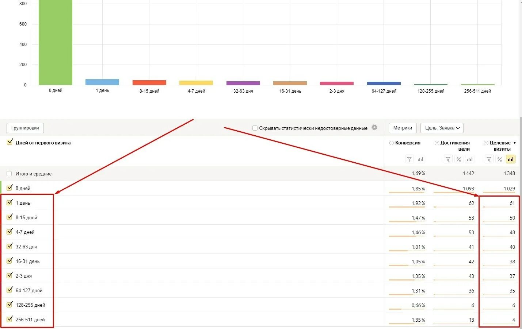Click the chart icon under Достижения цели
Viewport: 522px width, 329px height.
[470, 159]
